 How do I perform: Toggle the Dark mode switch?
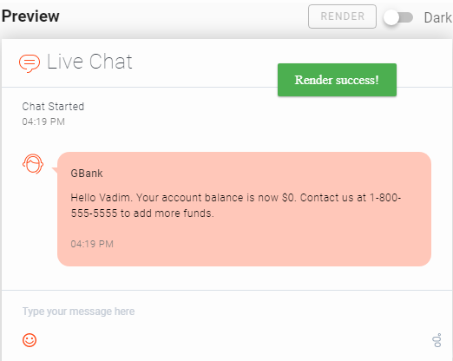coord(398,17)
